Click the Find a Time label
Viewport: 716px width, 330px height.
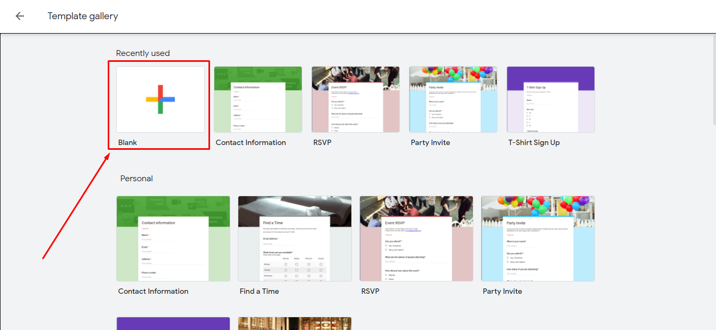(x=259, y=291)
